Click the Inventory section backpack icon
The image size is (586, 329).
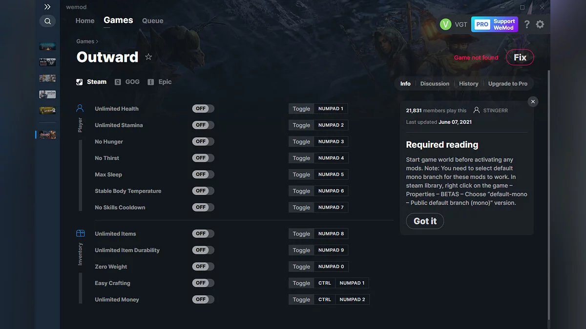coord(80,234)
